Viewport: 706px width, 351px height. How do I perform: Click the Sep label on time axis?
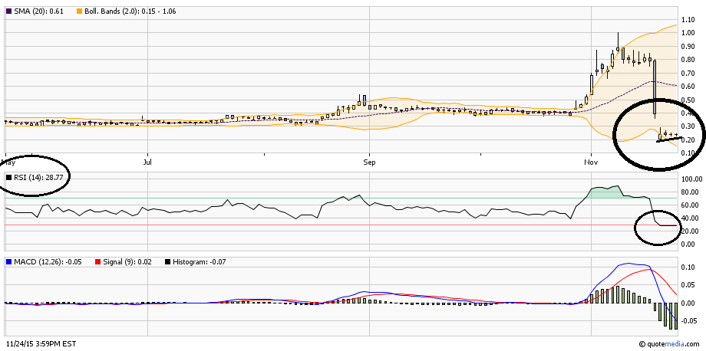(369, 162)
